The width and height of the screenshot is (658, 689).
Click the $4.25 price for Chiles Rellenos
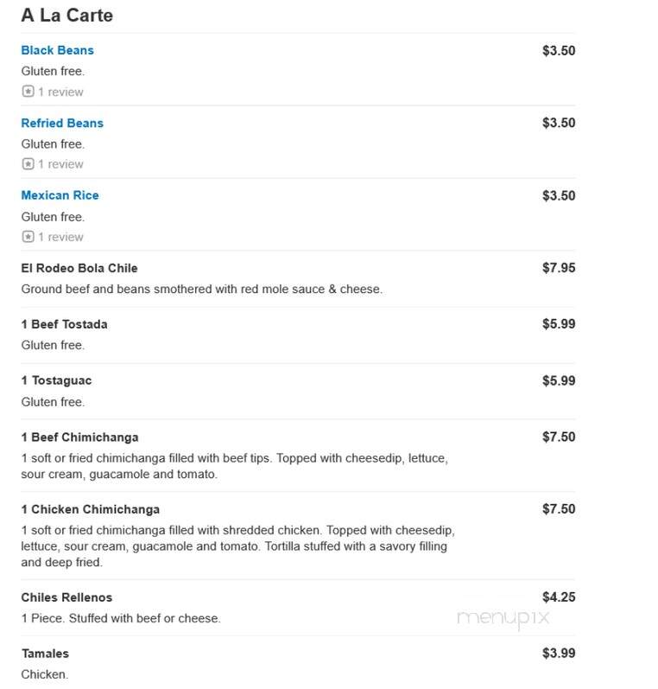(559, 597)
